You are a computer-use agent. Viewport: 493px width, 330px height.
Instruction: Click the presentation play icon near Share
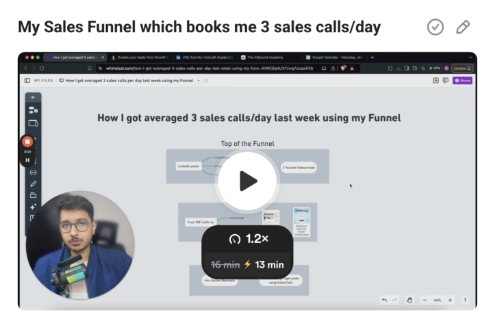pos(435,81)
